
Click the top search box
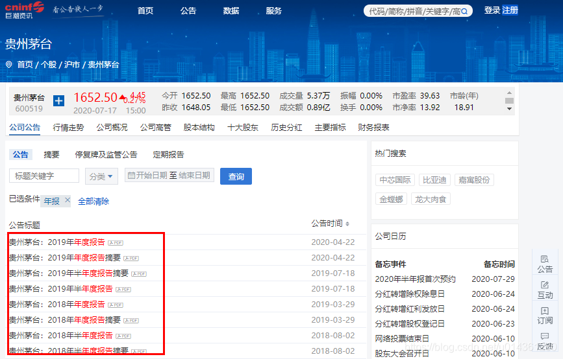418,11
